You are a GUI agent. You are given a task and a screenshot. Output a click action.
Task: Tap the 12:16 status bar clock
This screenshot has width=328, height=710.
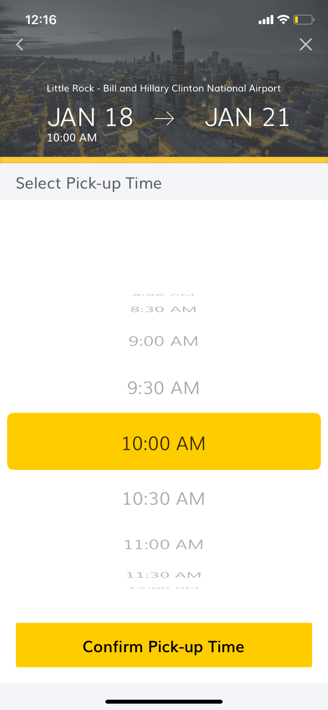click(41, 20)
